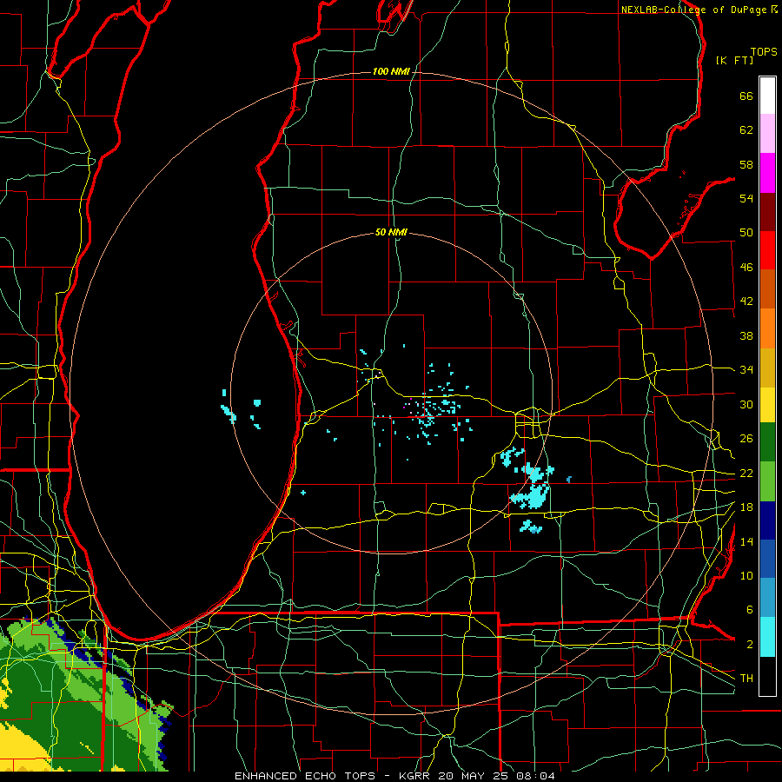Viewport: 782px width, 782px height.
Task: Click the '18' legend value label
Action: tap(746, 507)
